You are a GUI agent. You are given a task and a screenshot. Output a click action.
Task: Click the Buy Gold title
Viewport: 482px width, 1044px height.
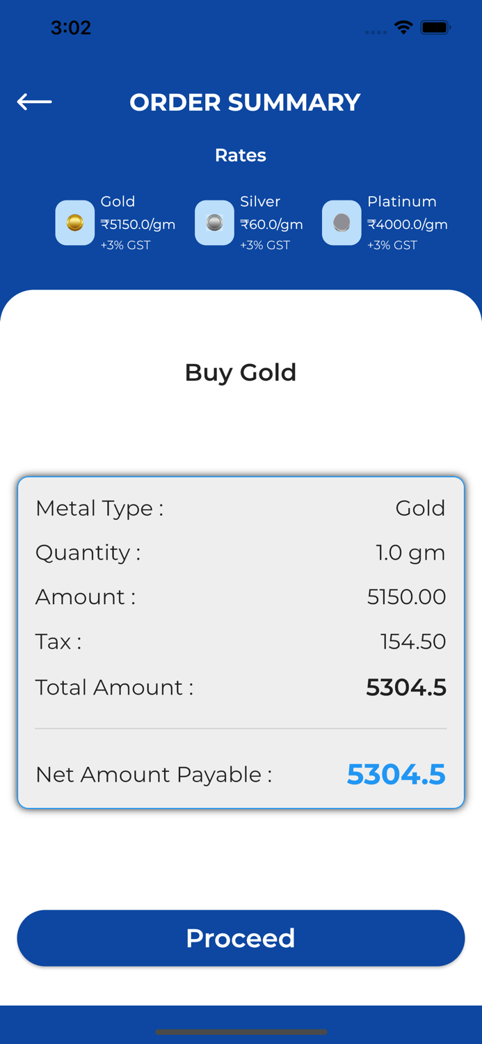[240, 372]
